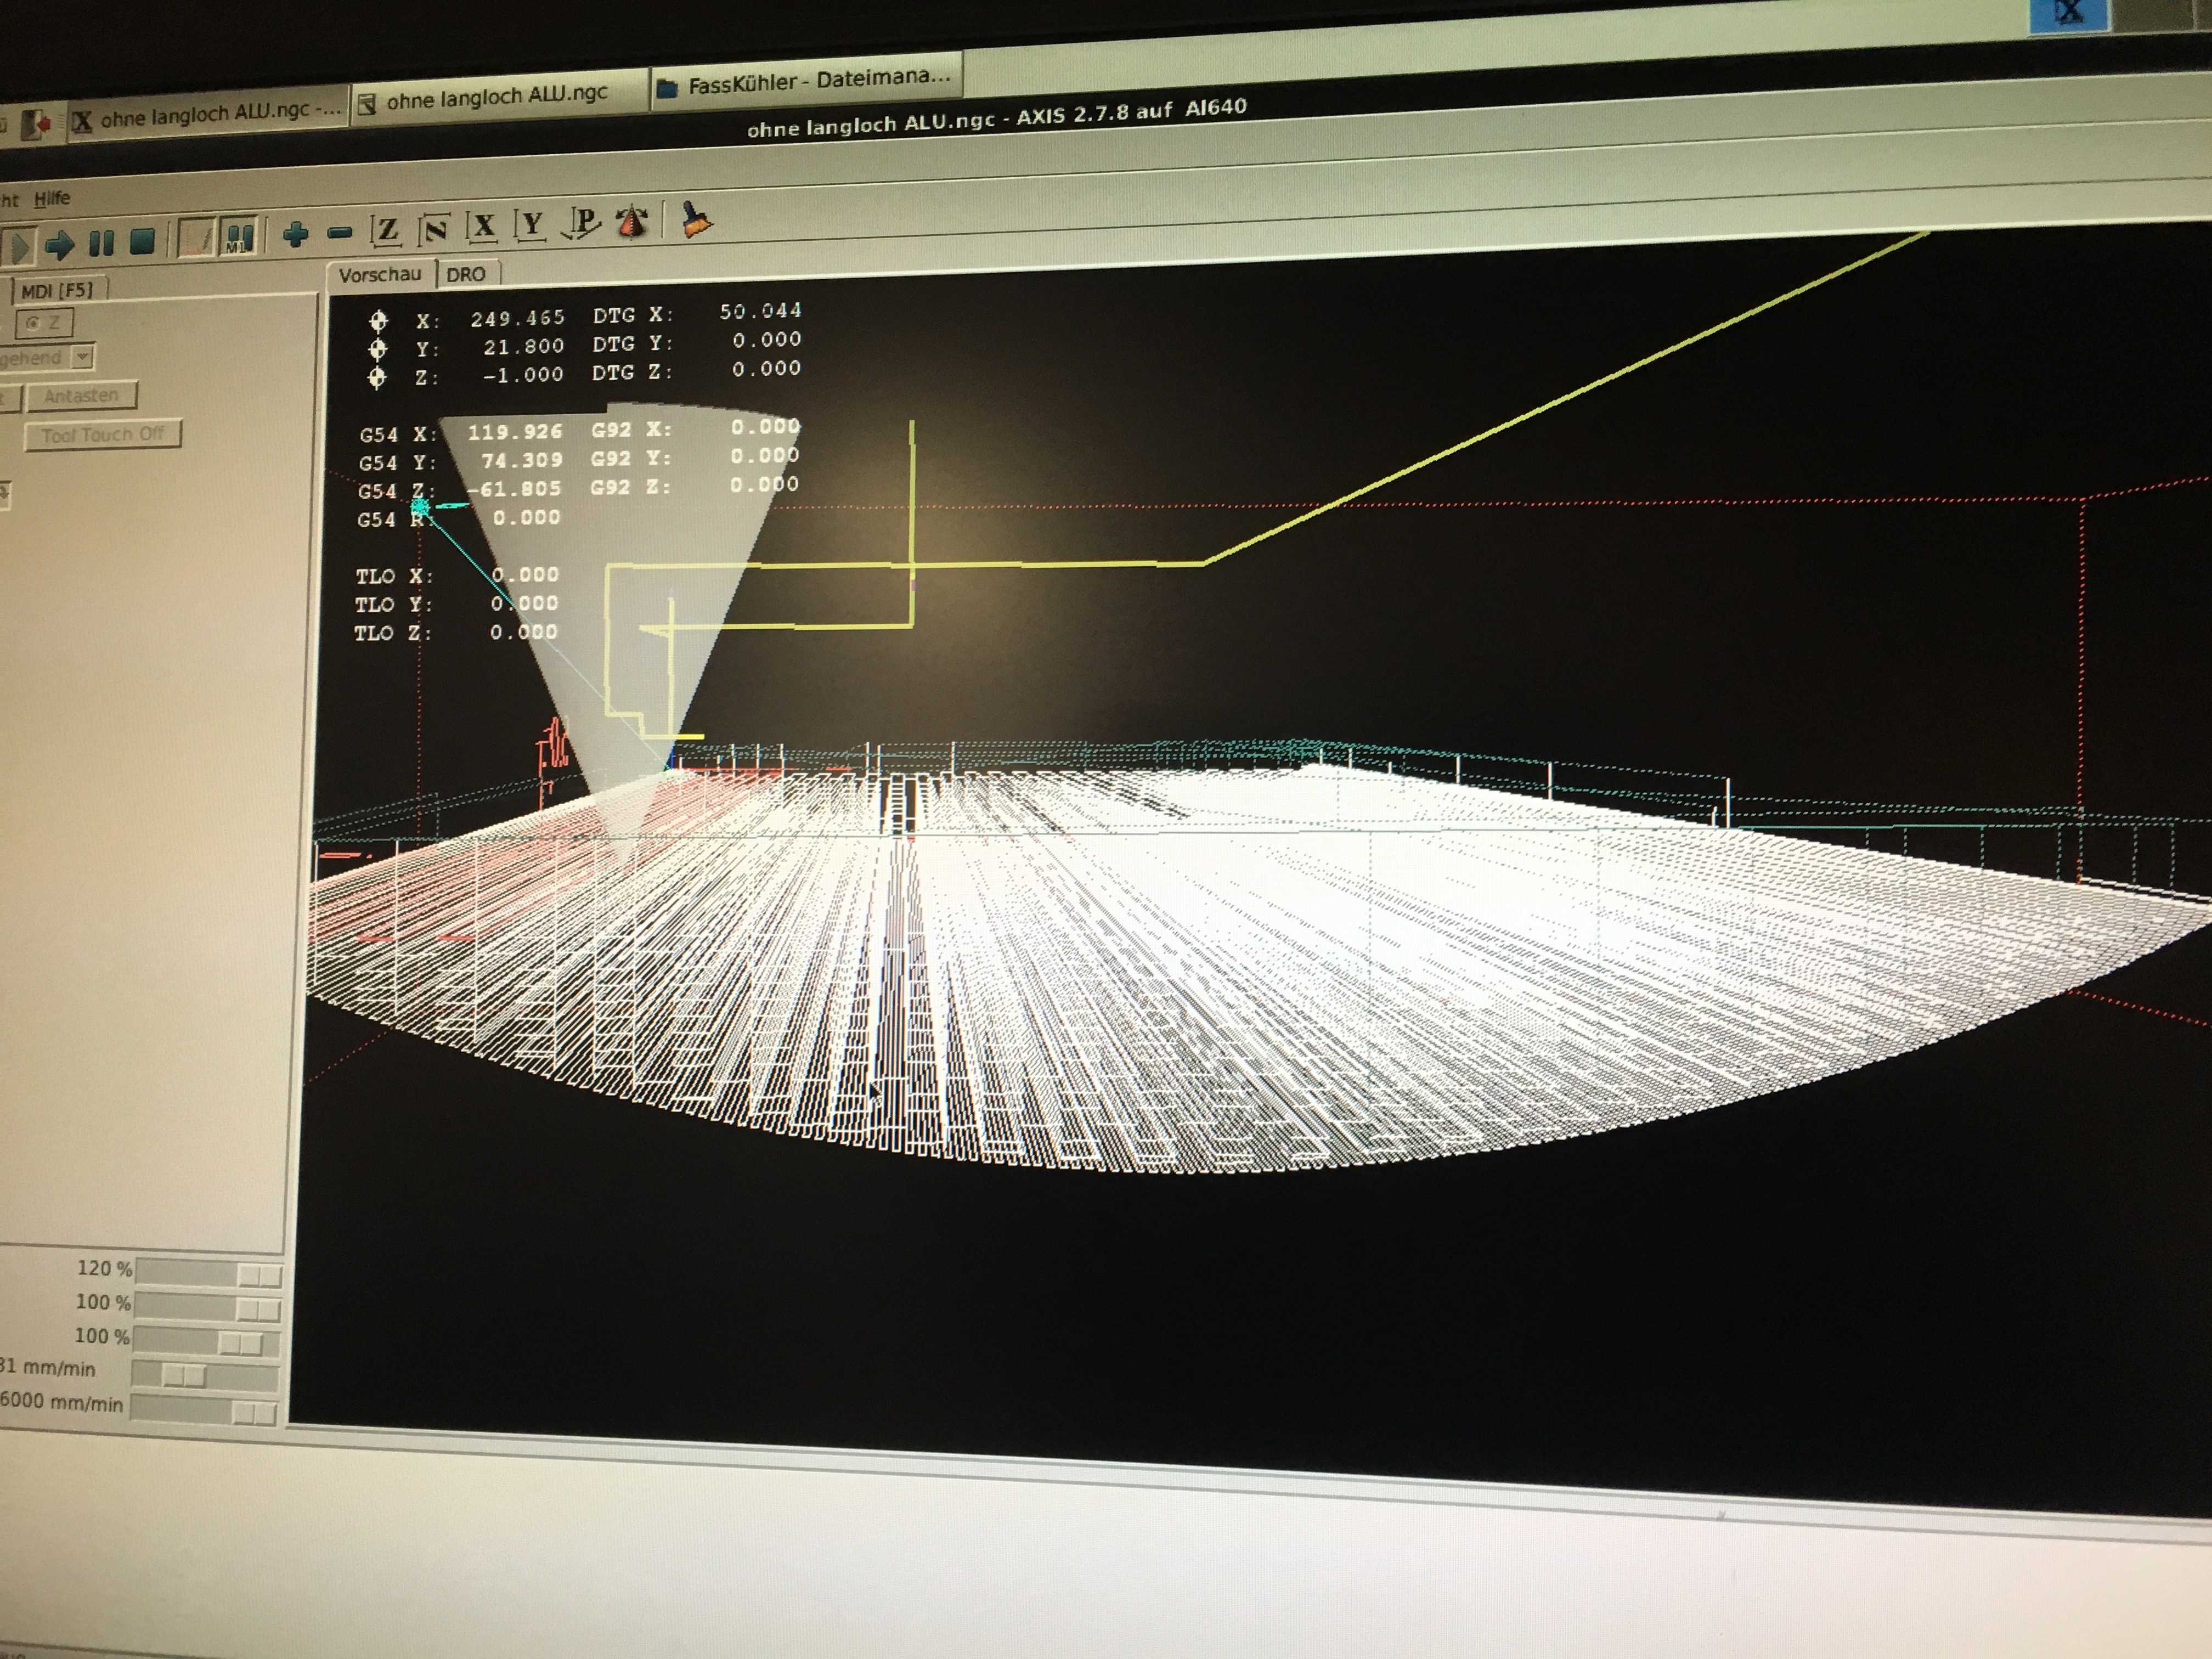Switch to perspective P view

point(582,223)
